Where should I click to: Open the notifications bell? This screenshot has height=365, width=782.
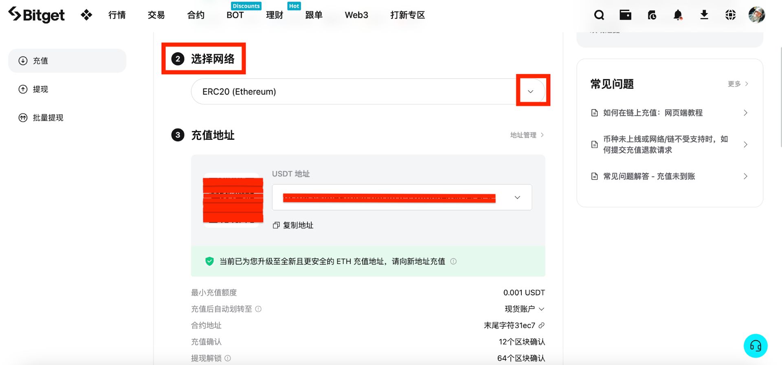(x=678, y=15)
